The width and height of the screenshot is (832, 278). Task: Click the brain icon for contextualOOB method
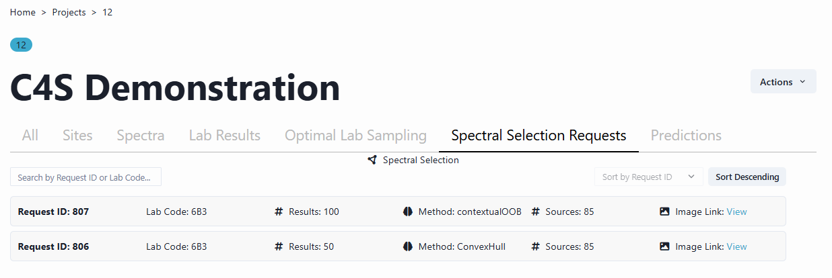(x=407, y=212)
